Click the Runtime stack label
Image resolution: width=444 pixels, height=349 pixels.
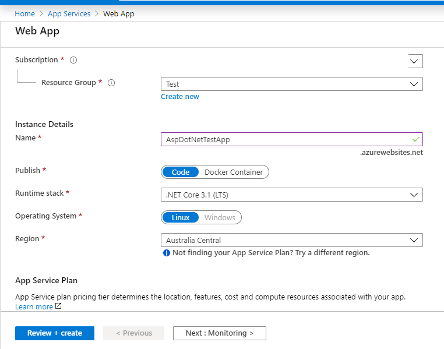pos(40,193)
